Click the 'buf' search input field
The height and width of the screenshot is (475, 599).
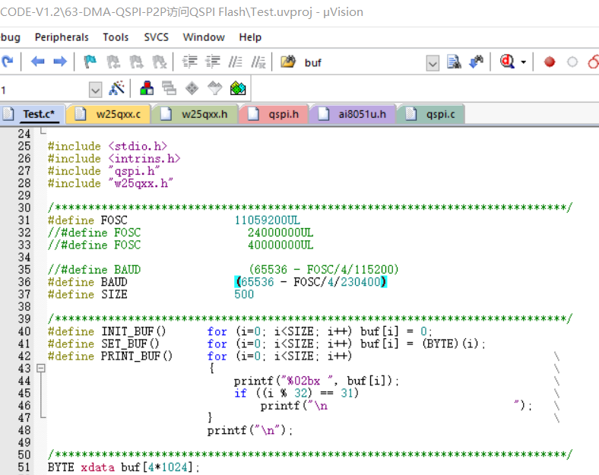pyautogui.click(x=364, y=62)
